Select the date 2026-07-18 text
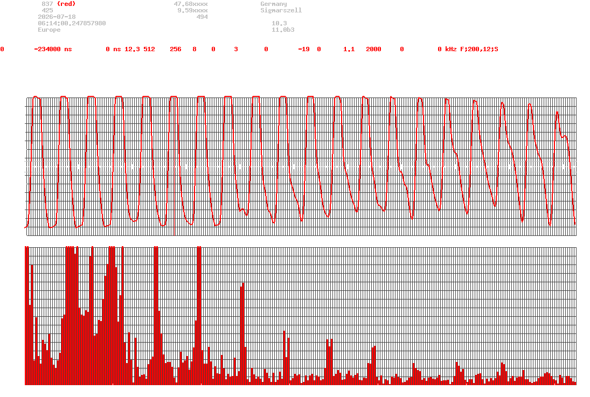590x397 pixels. pyautogui.click(x=57, y=17)
